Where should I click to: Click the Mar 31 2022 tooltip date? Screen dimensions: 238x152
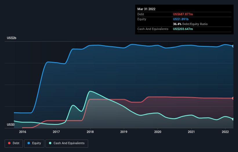pyautogui.click(x=146, y=9)
